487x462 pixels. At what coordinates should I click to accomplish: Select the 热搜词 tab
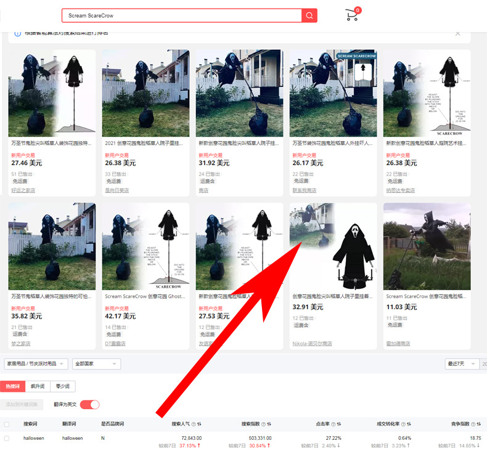click(13, 386)
